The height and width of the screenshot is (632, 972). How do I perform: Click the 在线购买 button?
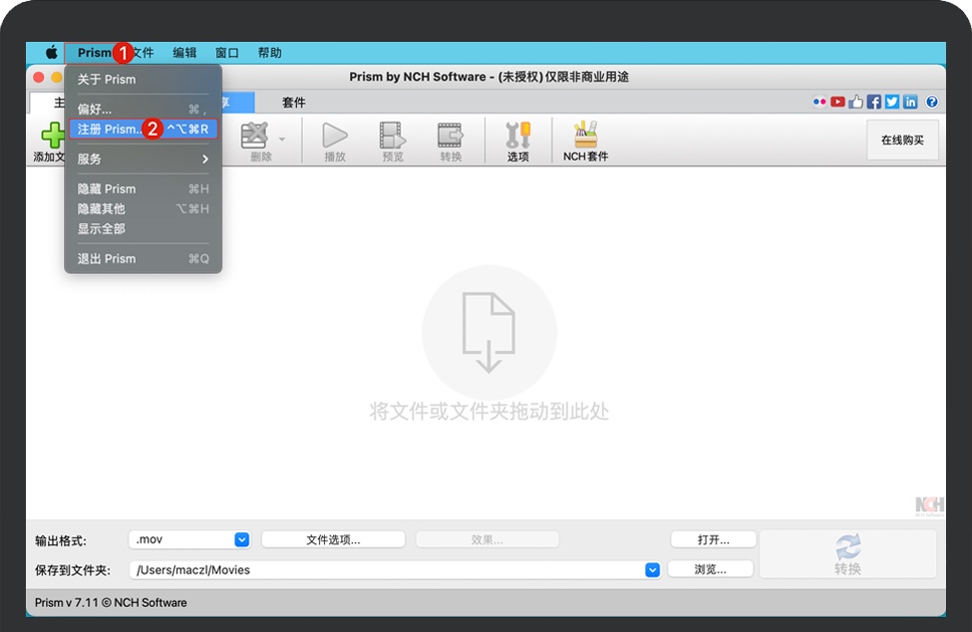(x=901, y=141)
